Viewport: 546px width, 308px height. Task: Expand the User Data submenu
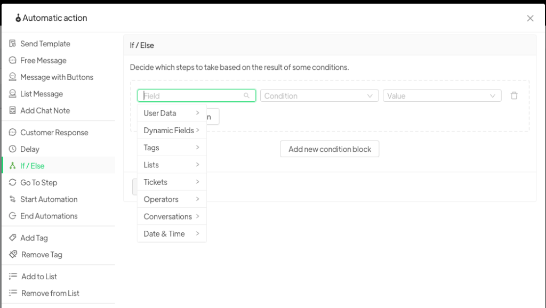[171, 113]
